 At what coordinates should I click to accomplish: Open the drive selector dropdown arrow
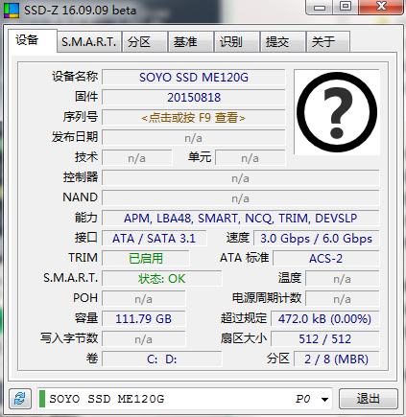324,399
